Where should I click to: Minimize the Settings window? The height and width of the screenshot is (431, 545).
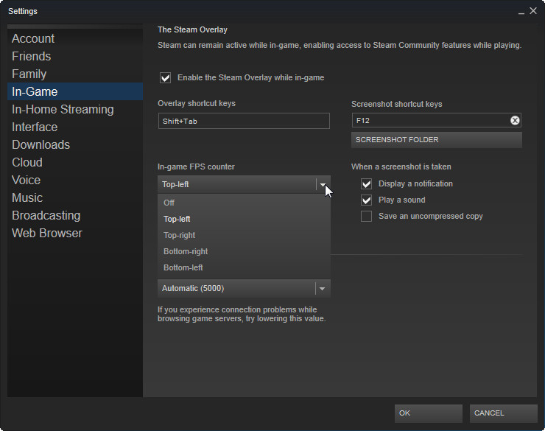point(521,12)
